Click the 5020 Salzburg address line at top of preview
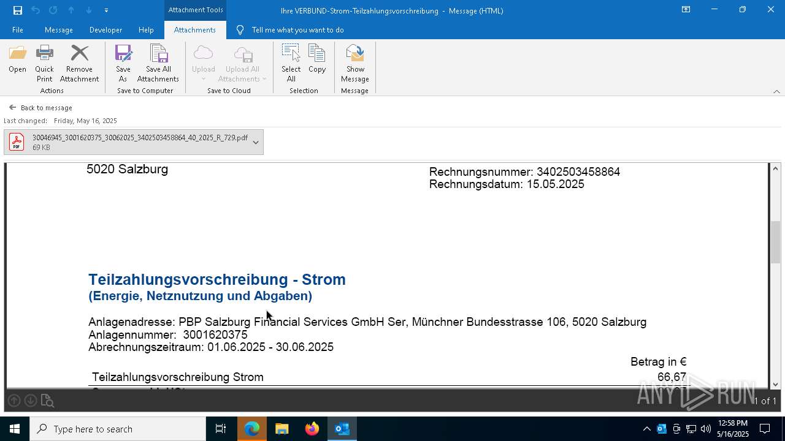Screen dimensions: 785x441 (127, 170)
